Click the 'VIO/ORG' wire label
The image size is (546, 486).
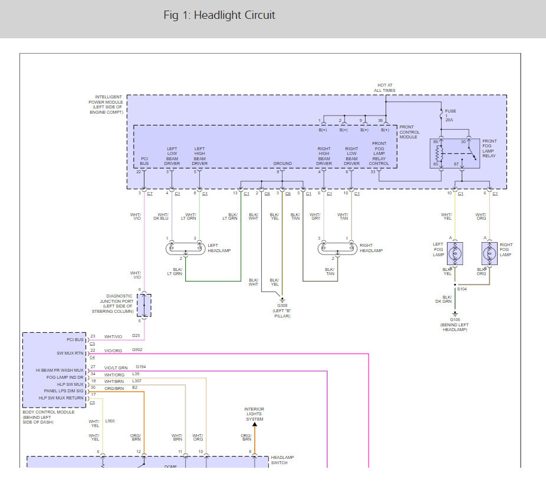113,351
